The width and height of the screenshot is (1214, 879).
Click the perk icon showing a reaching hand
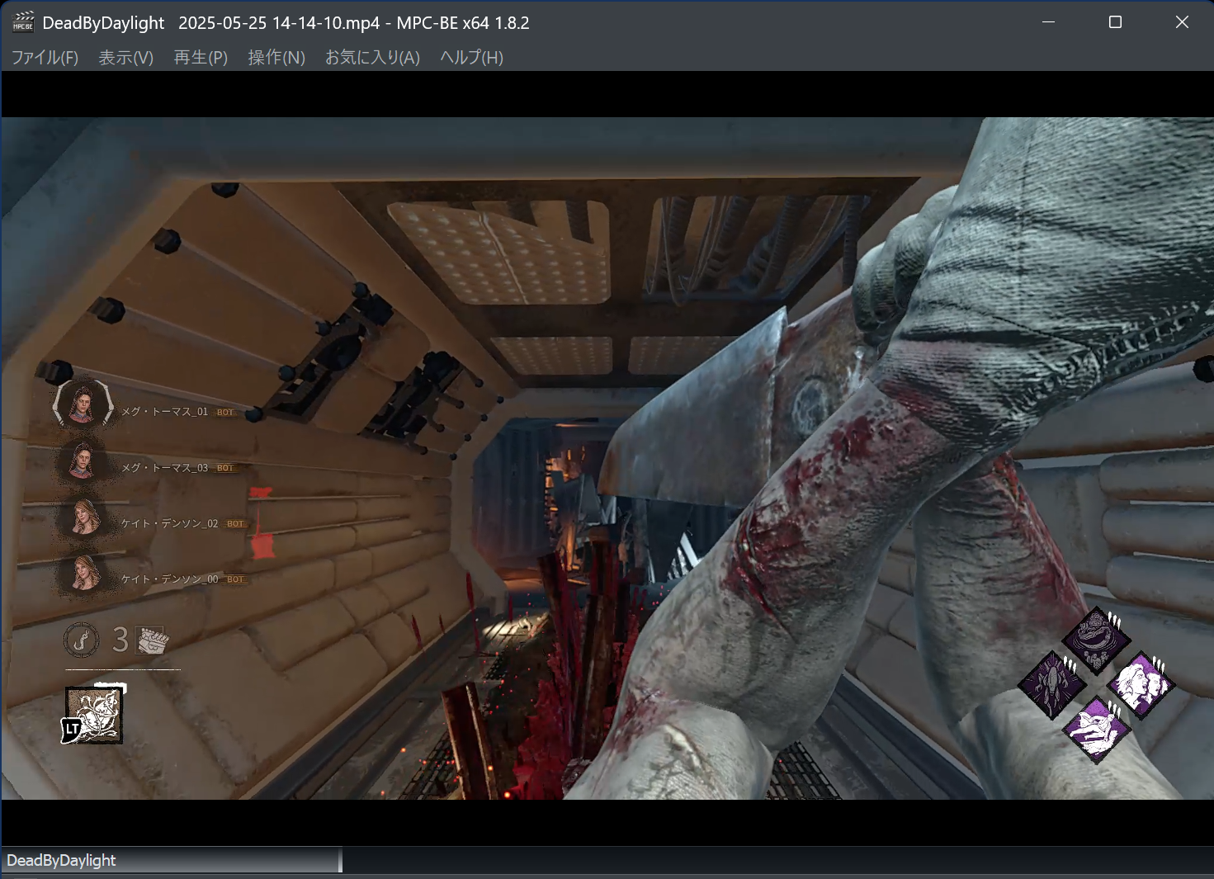(1096, 729)
